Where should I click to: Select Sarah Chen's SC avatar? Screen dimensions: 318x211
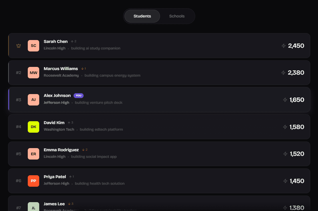tap(33, 45)
